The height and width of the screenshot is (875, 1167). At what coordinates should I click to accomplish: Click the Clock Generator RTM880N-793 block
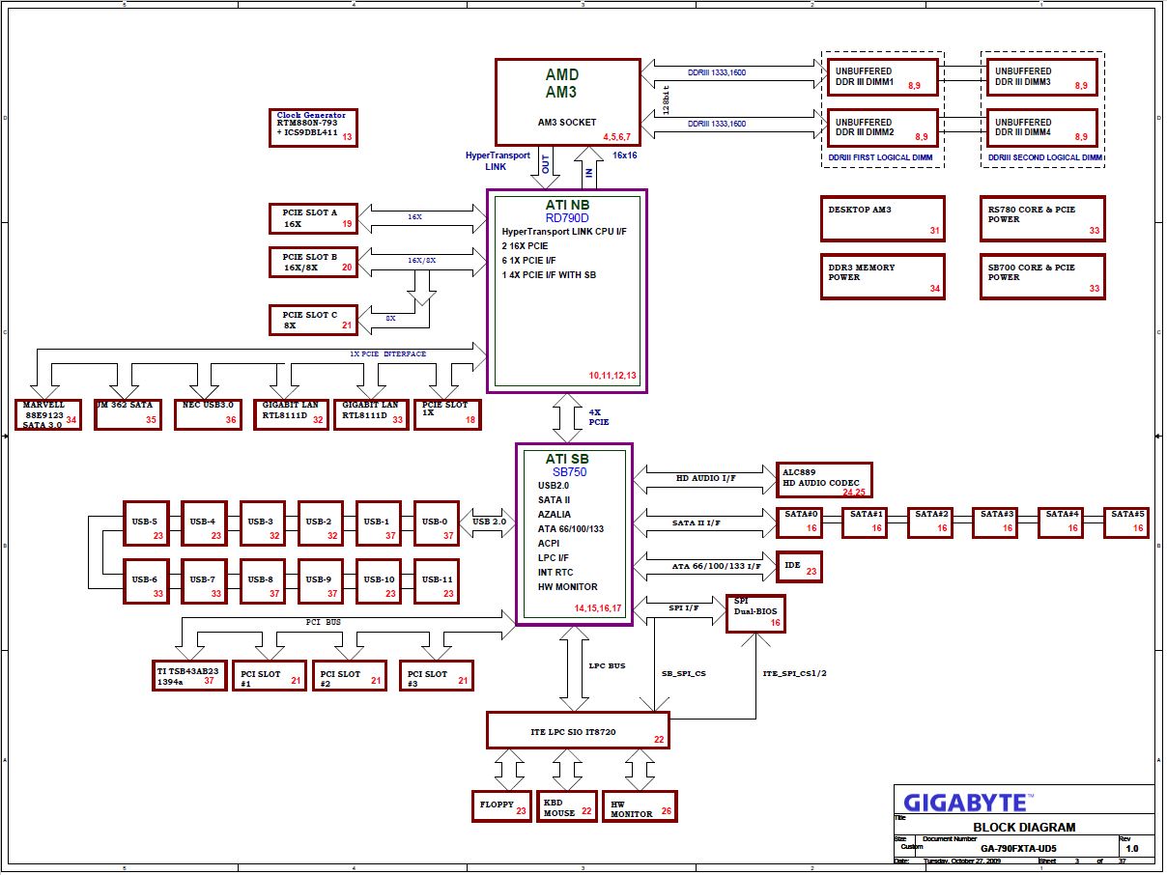pyautogui.click(x=312, y=127)
